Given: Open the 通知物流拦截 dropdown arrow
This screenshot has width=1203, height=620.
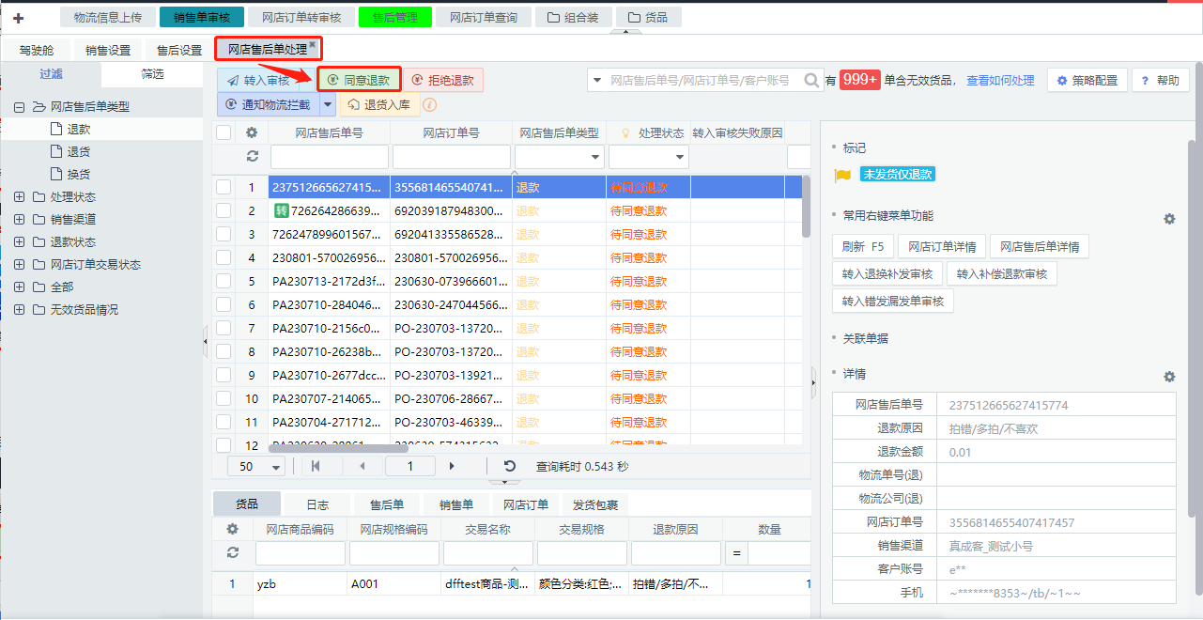Looking at the screenshot, I should point(328,104).
